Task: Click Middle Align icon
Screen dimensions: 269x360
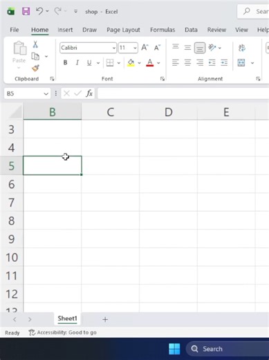Action: (187, 48)
